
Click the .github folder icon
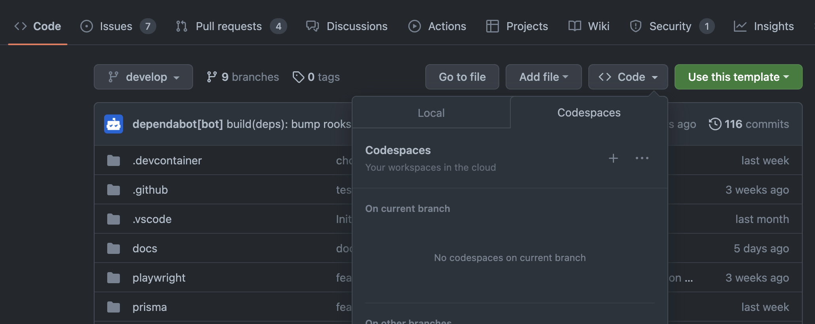tap(114, 190)
